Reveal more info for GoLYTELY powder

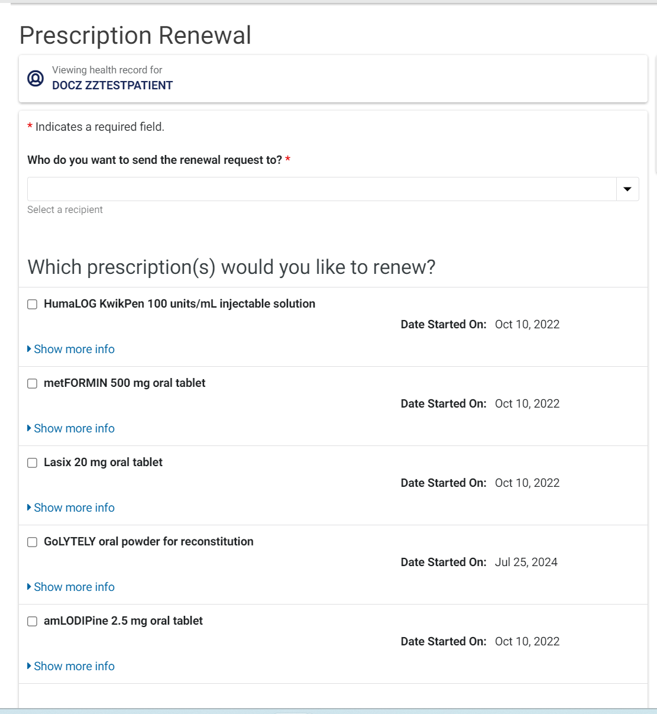click(x=74, y=587)
